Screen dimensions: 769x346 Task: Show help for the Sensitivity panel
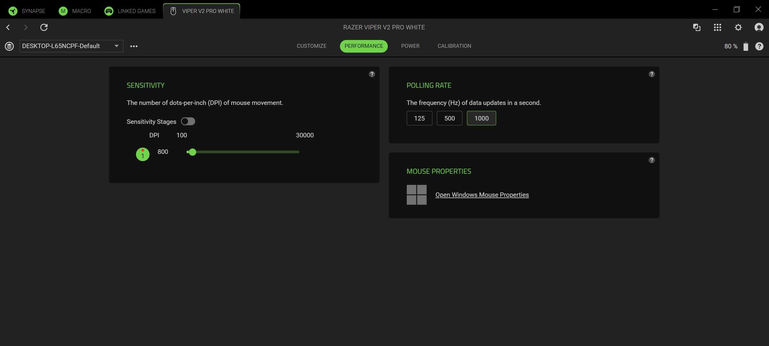[372, 74]
